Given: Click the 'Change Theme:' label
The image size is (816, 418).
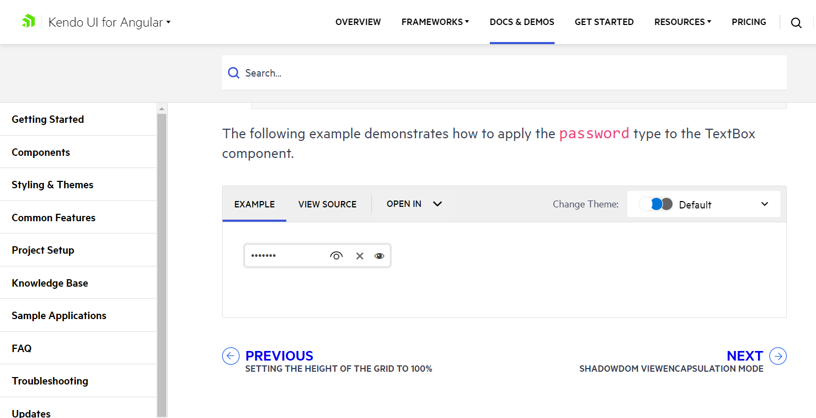Looking at the screenshot, I should click(x=585, y=204).
